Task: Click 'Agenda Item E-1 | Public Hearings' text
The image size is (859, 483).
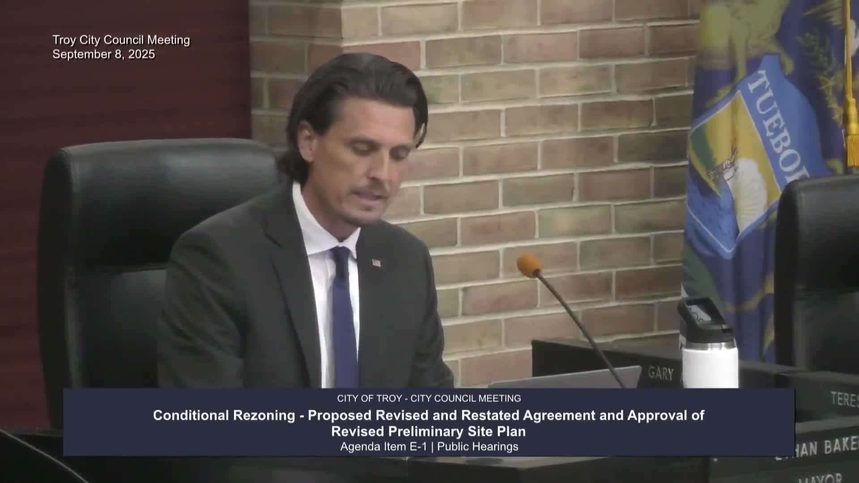Action: tap(429, 447)
